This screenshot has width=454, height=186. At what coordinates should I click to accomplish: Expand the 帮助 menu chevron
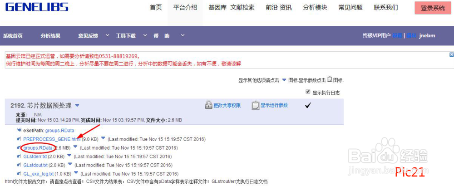coord(183,35)
